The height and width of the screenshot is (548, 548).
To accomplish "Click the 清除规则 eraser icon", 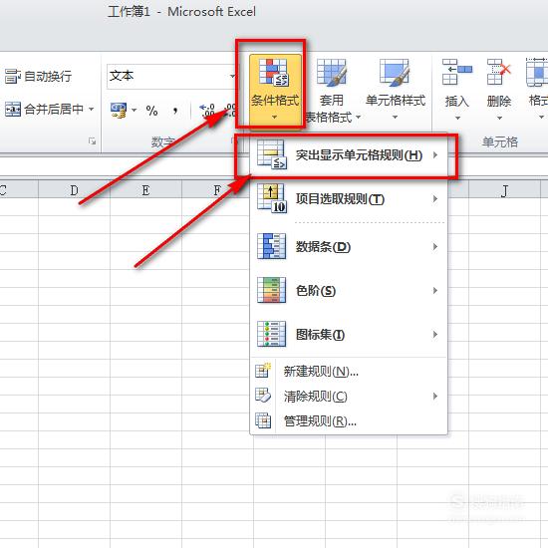I will click(263, 396).
